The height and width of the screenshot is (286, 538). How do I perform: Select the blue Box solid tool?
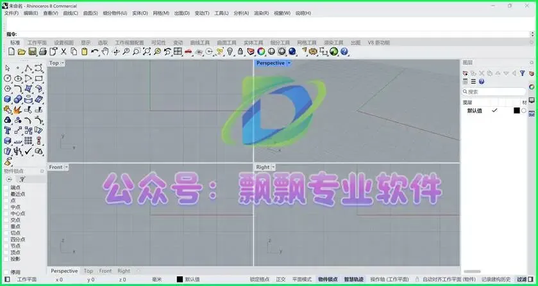click(8, 99)
